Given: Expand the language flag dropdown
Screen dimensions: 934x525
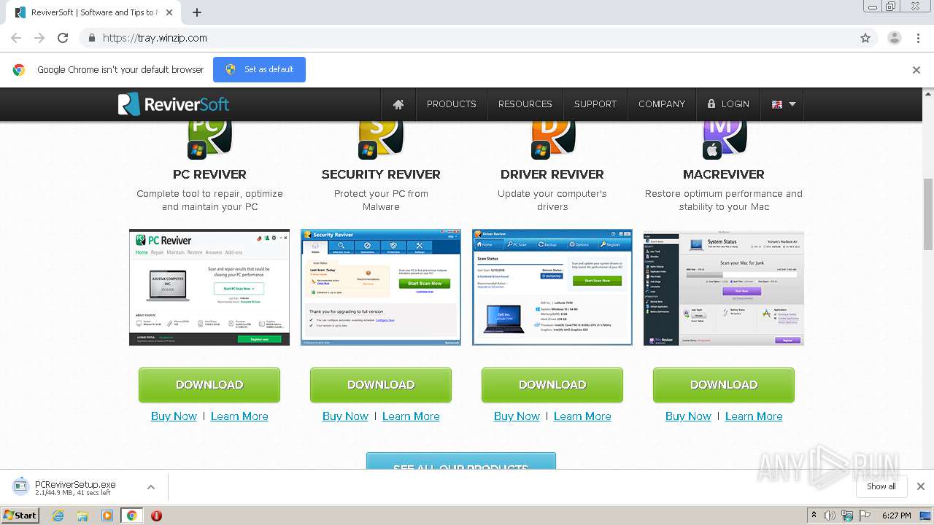Looking at the screenshot, I should coord(784,104).
